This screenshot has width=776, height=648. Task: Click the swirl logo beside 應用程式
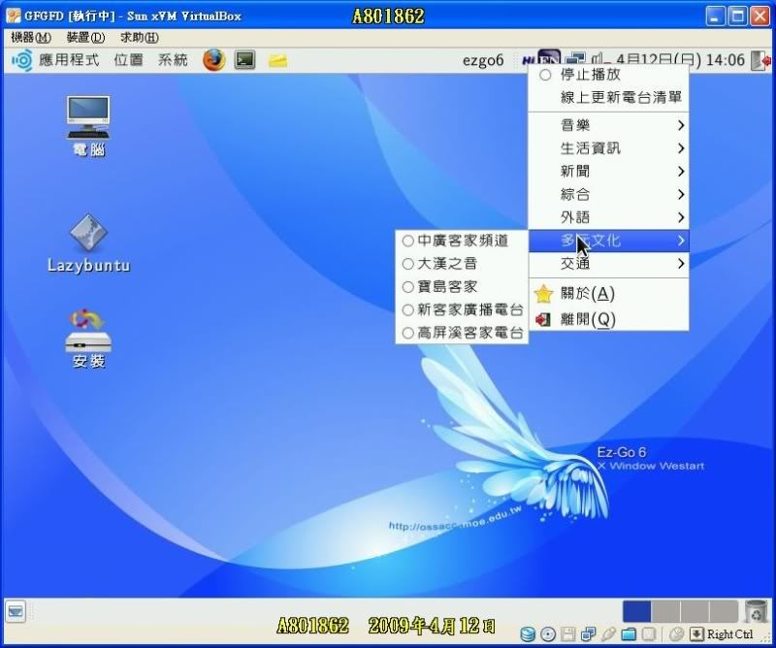tap(22, 60)
